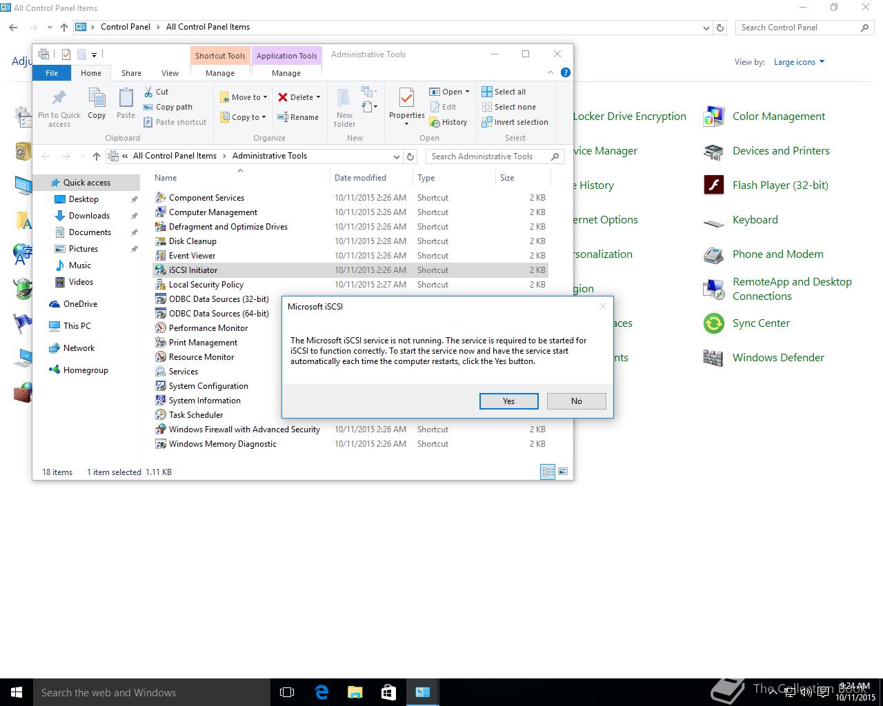Image resolution: width=883 pixels, height=706 pixels.
Task: Open View by Large icons dropdown
Action: coord(799,62)
